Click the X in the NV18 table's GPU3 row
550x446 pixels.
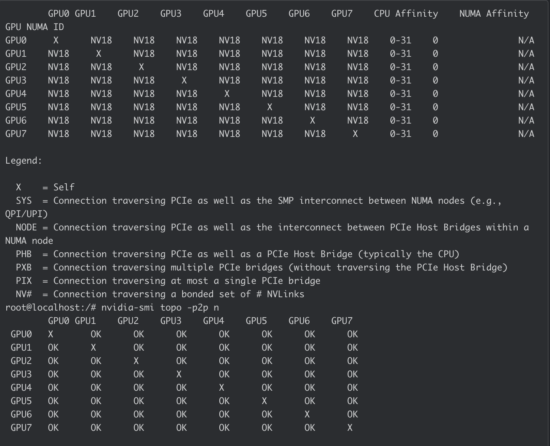(184, 81)
